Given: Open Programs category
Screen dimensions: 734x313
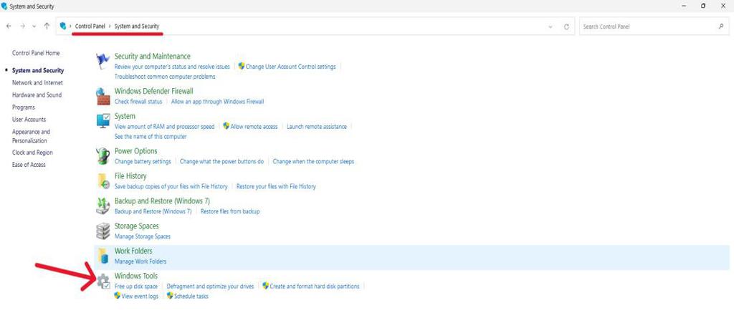Looking at the screenshot, I should coord(24,107).
